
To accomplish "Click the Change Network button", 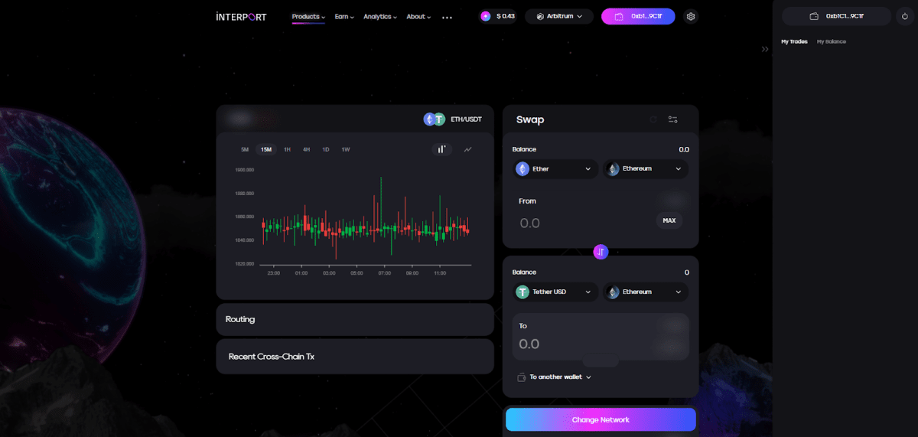I will pyautogui.click(x=601, y=419).
